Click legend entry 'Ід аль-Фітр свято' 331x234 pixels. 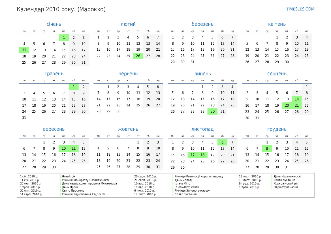pyautogui.click(x=187, y=187)
